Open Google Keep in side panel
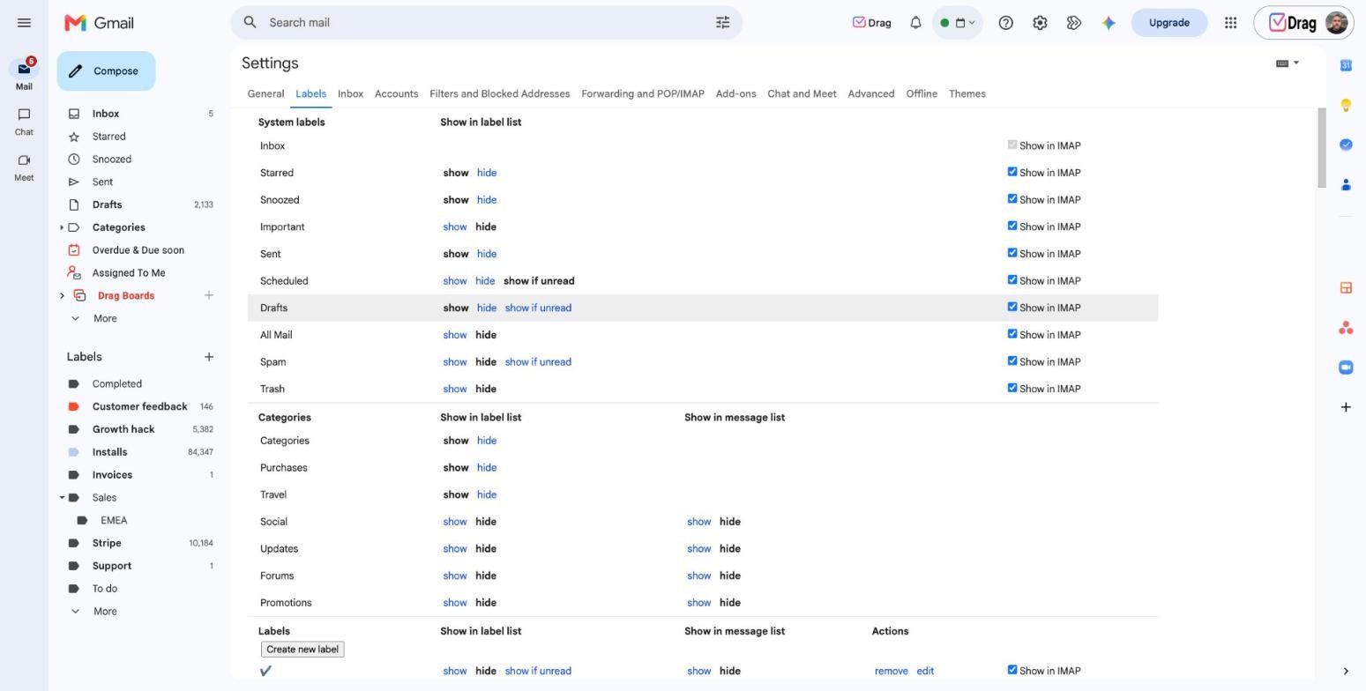The height and width of the screenshot is (691, 1366). [1346, 106]
